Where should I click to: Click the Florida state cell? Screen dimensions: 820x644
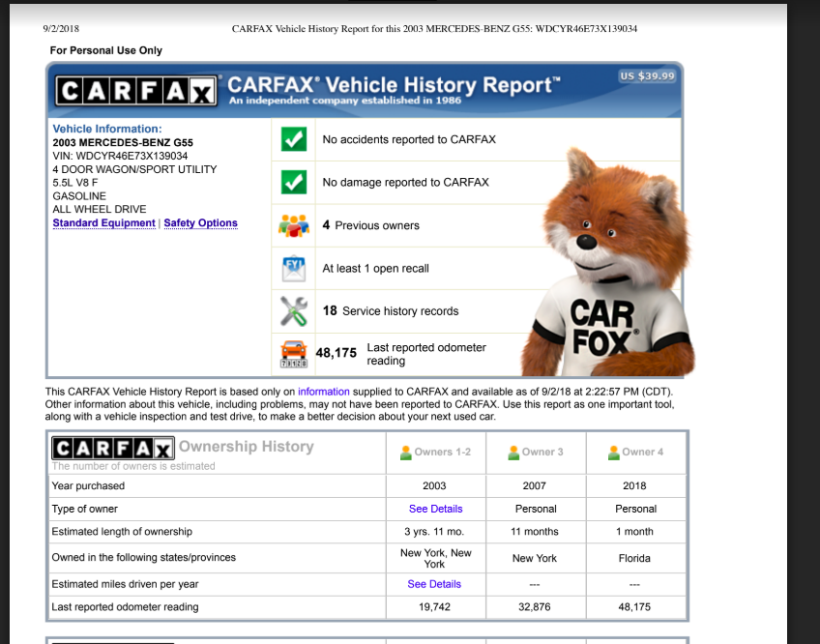pyautogui.click(x=634, y=558)
